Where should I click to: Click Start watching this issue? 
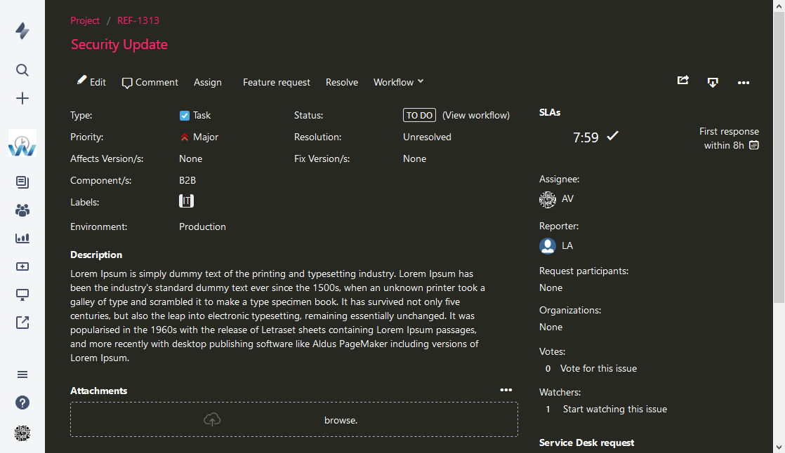tap(615, 409)
